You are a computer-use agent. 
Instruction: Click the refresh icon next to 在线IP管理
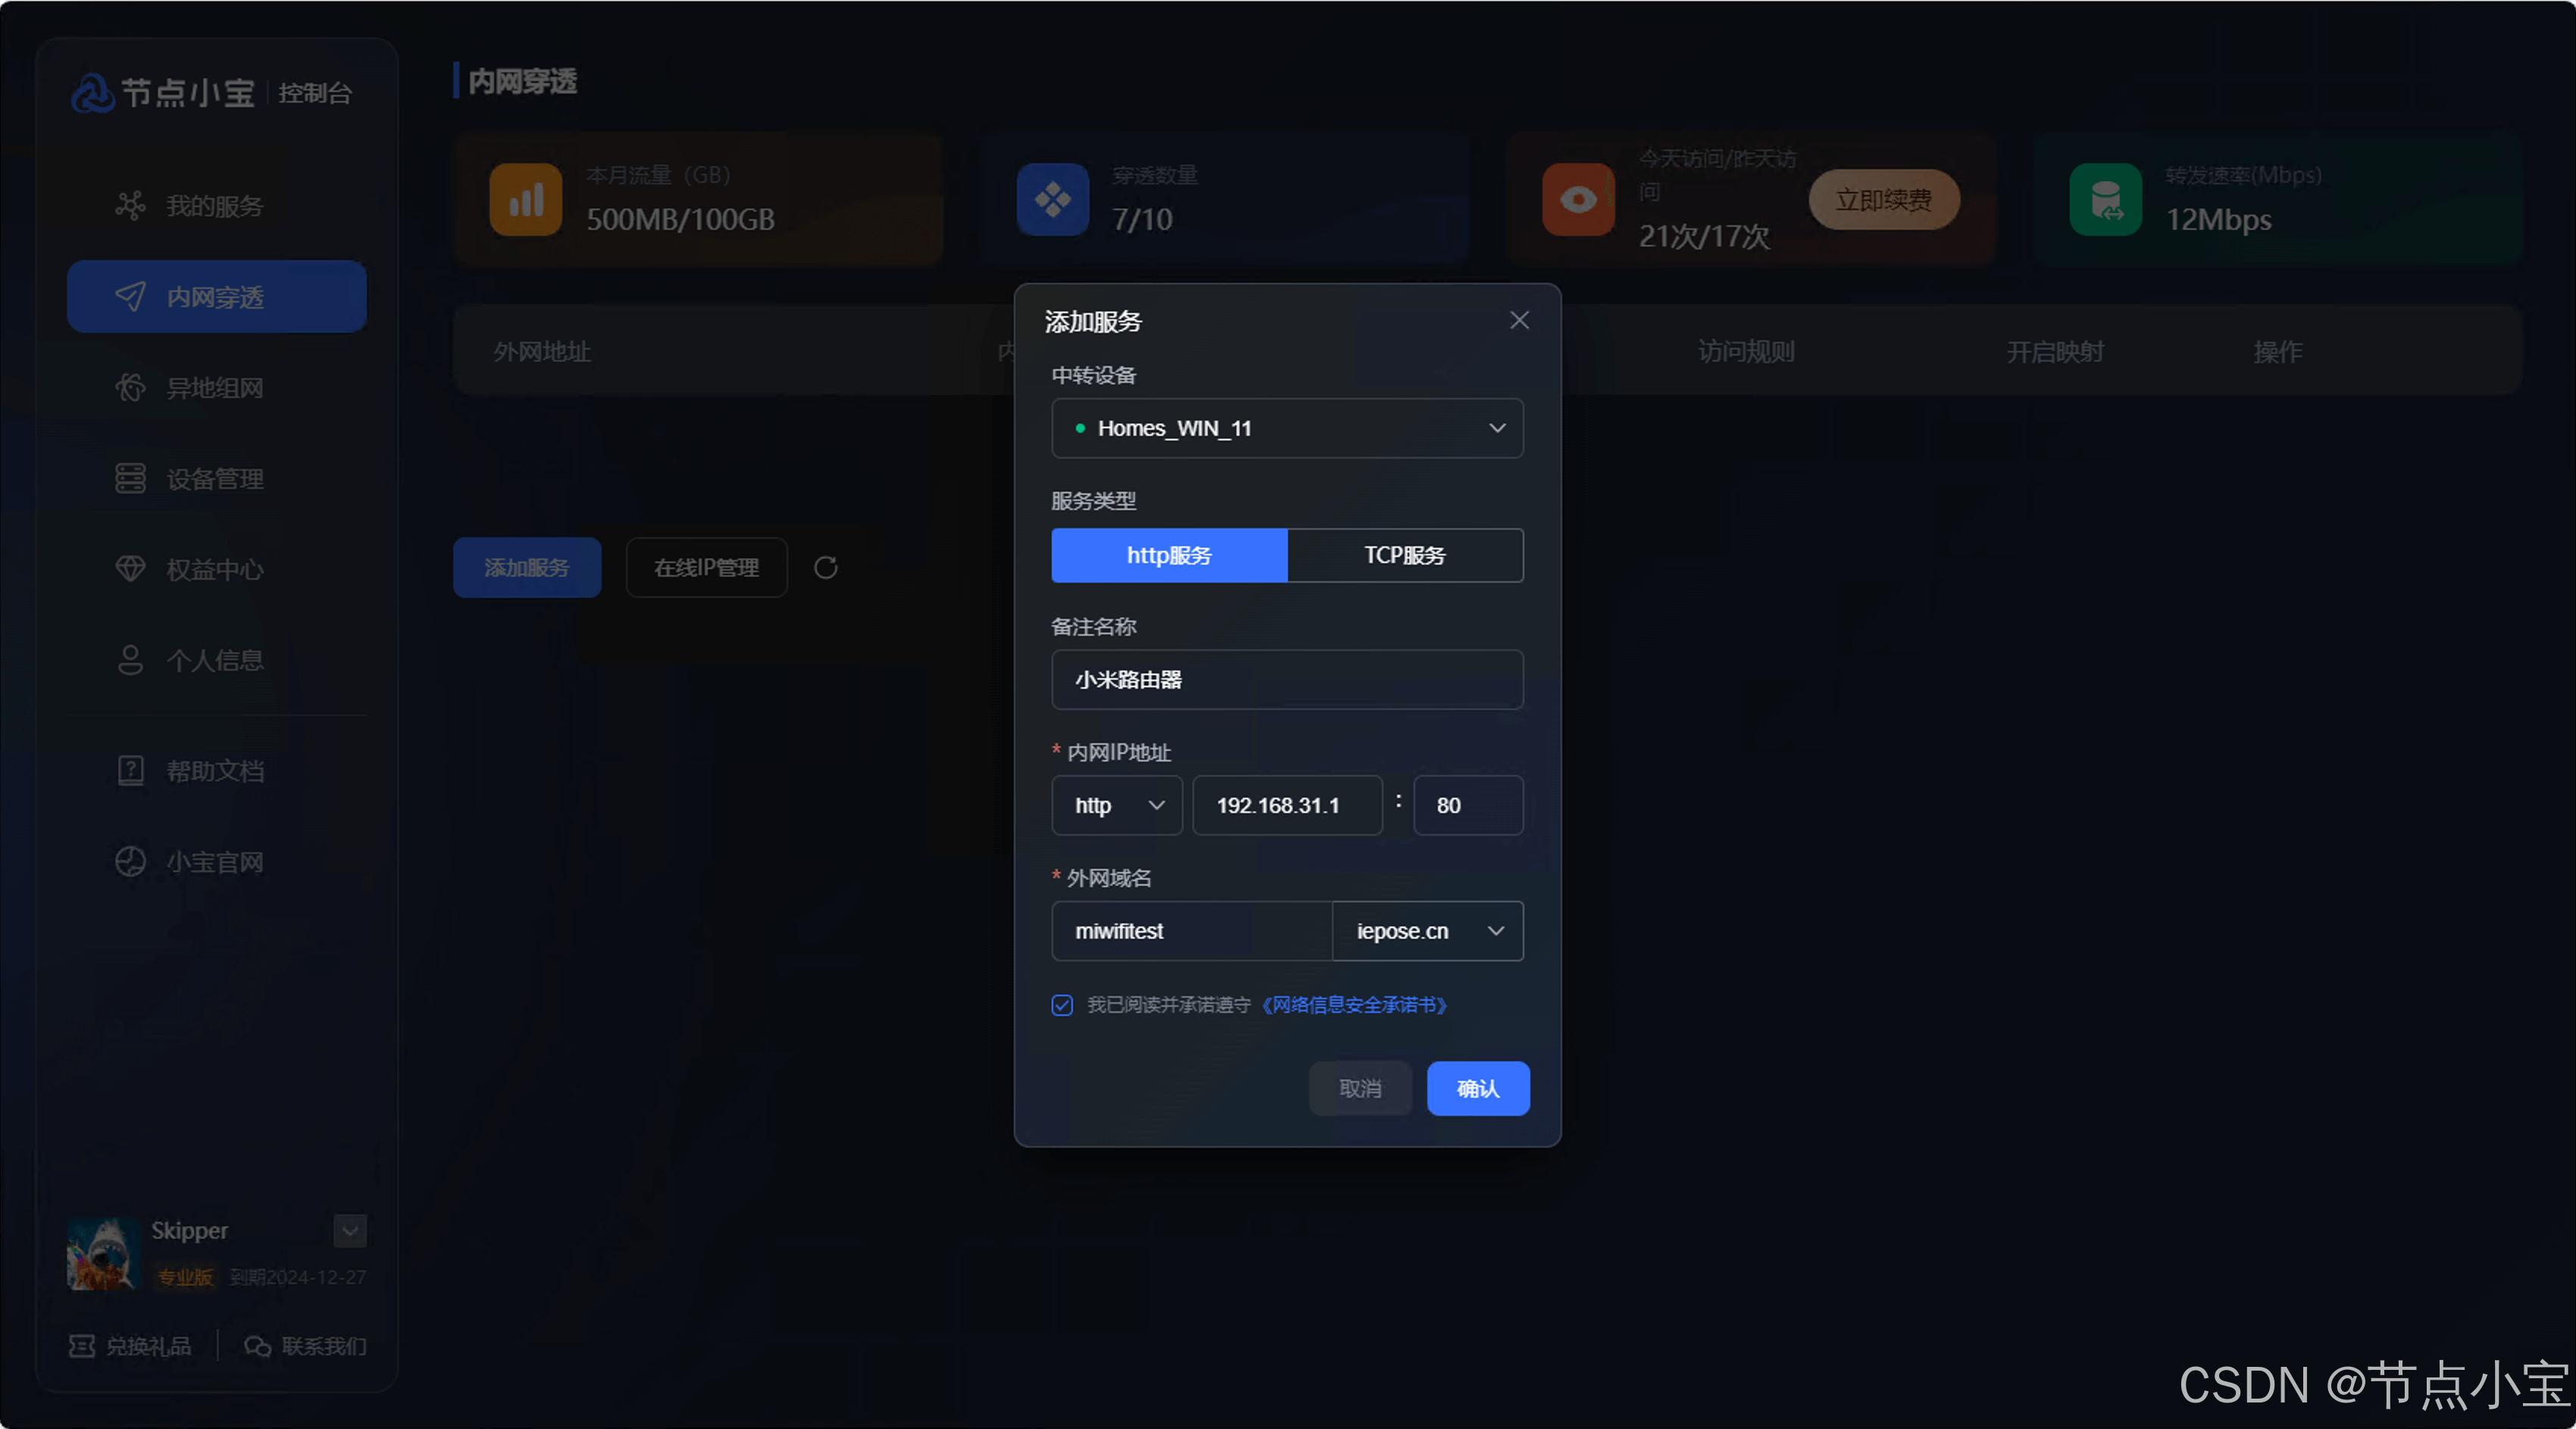click(x=825, y=568)
